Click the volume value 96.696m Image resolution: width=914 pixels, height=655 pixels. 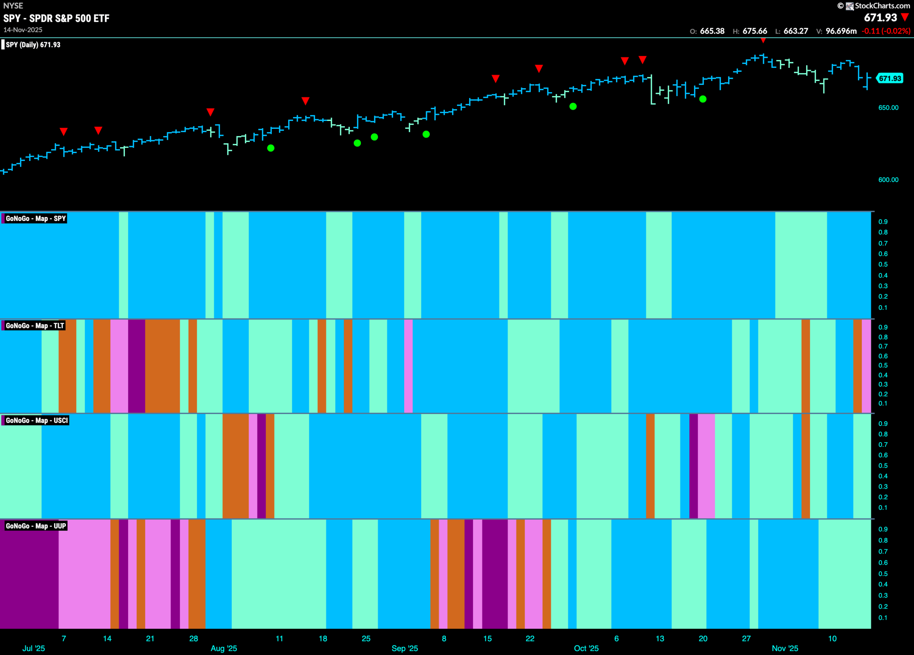841,31
